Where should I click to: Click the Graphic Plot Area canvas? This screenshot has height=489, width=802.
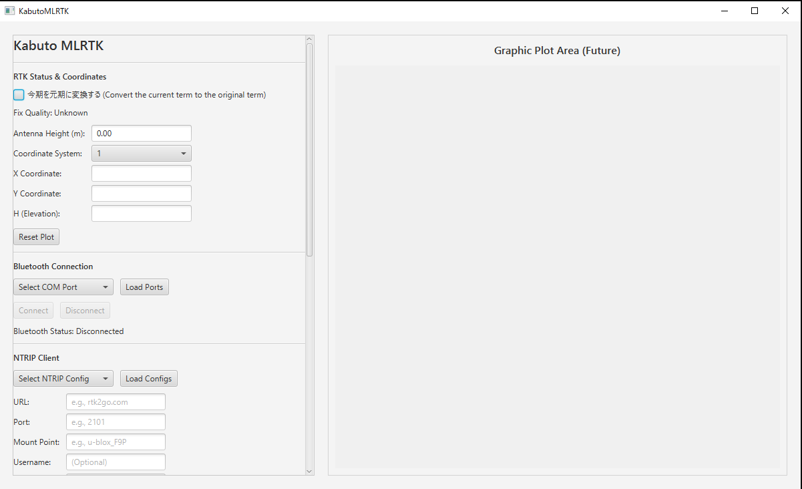557,267
